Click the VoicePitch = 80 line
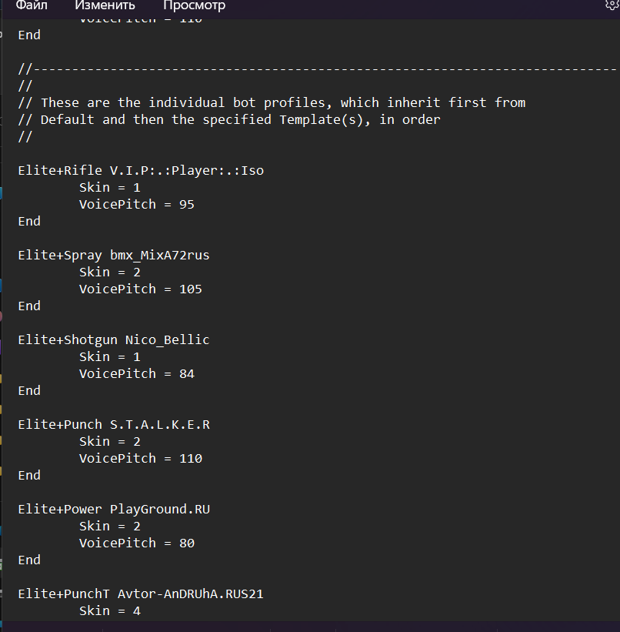This screenshot has width=620, height=632. (137, 543)
